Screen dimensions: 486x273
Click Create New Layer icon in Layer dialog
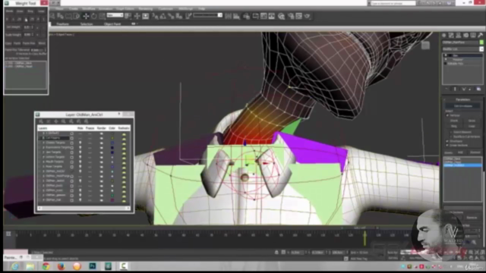[x=41, y=121]
